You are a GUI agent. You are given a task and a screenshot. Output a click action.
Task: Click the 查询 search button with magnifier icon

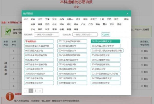click(105, 34)
